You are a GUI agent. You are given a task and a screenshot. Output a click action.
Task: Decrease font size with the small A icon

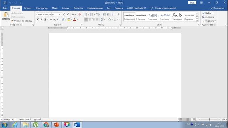68,14
